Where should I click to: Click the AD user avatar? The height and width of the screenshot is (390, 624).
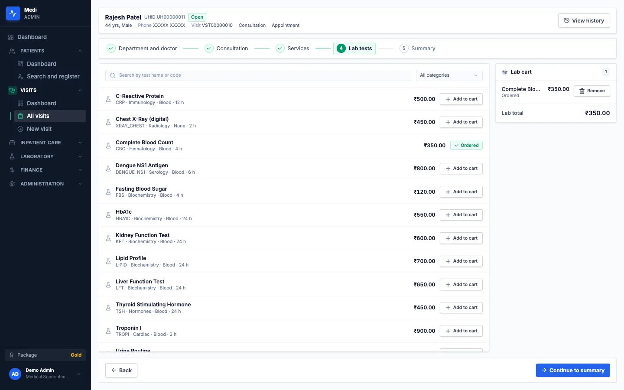15,374
